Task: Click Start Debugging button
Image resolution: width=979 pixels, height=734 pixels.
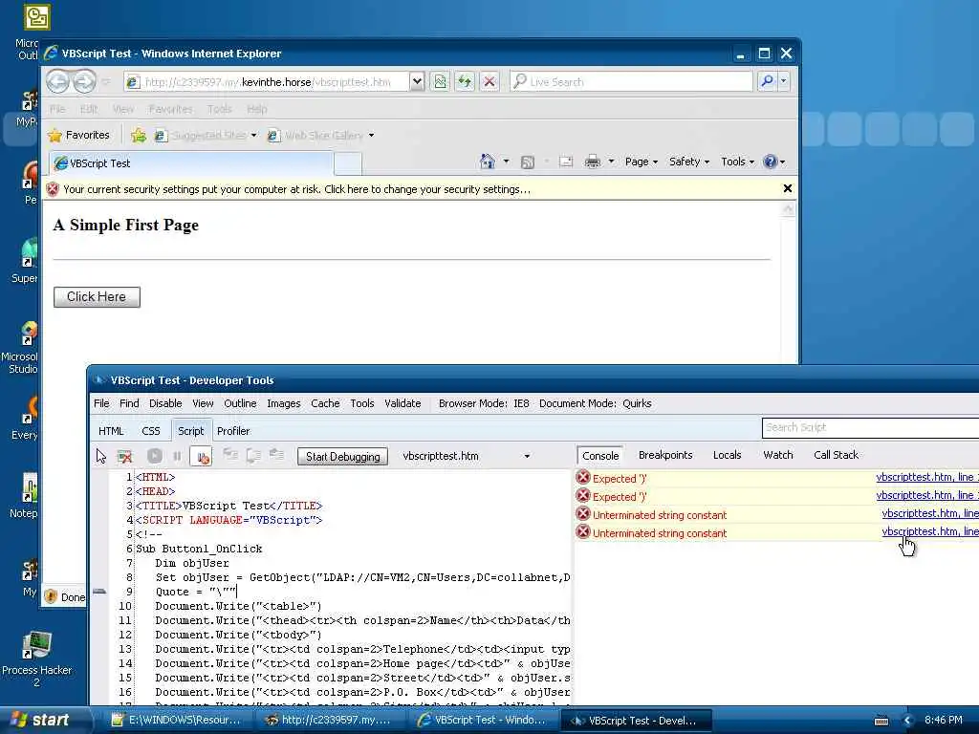Action: click(343, 456)
